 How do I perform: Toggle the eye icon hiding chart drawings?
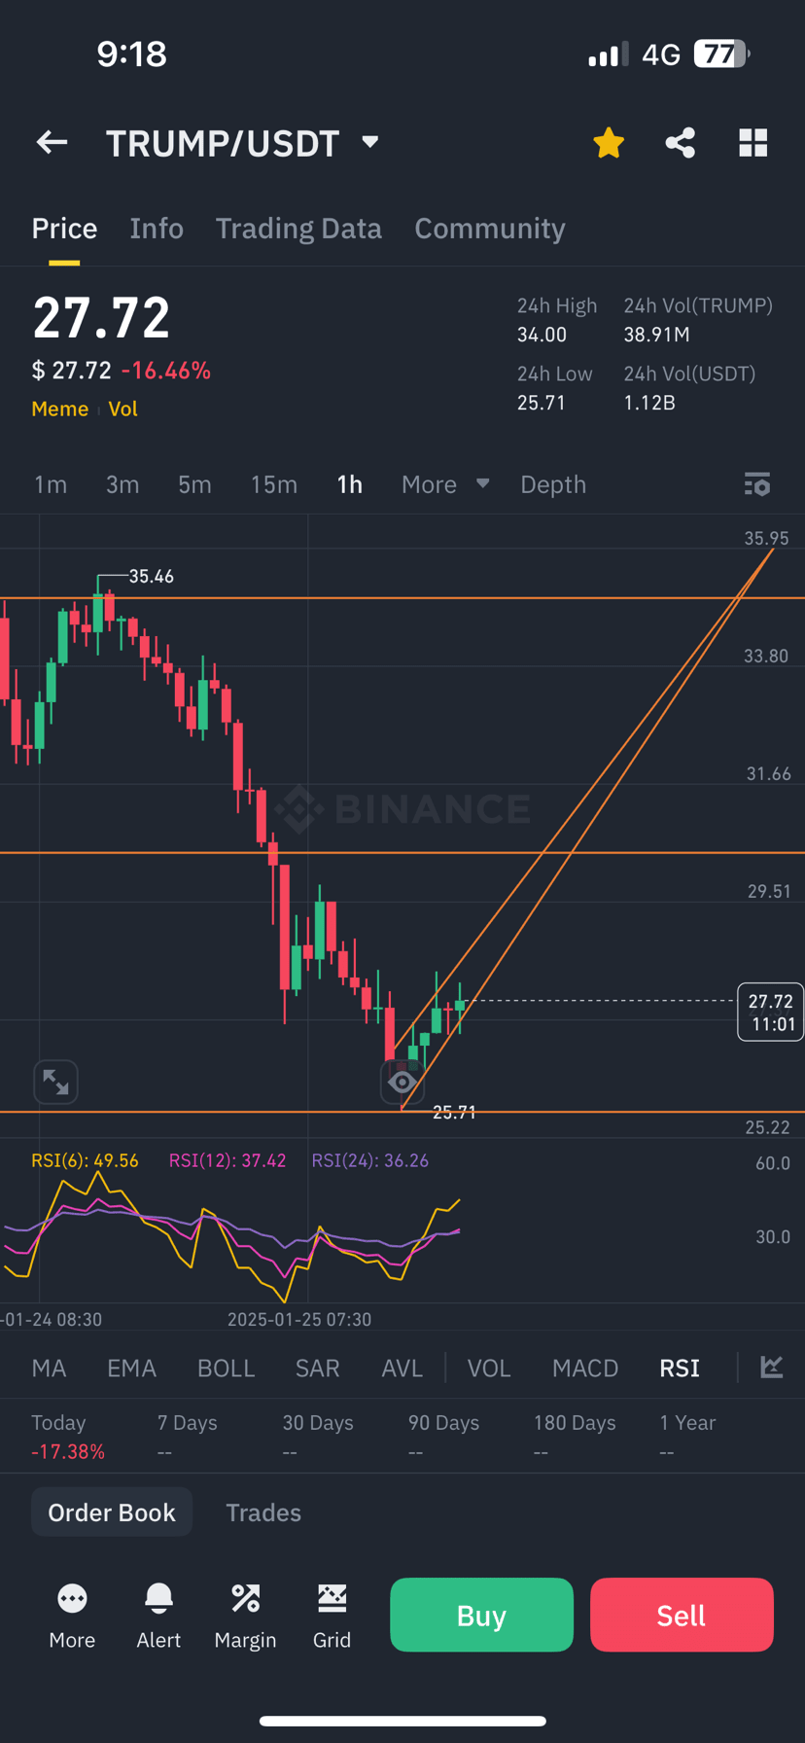click(402, 1082)
